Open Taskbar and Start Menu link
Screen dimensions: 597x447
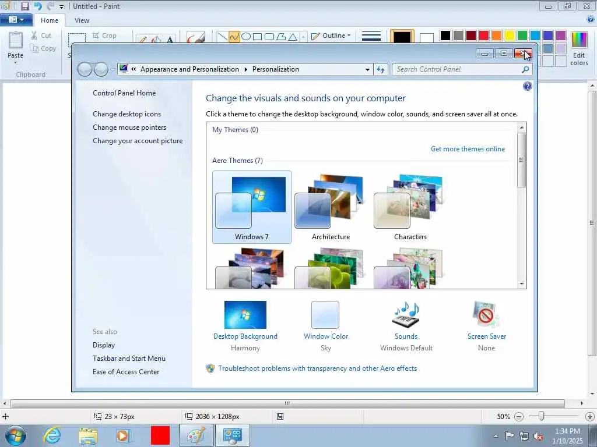129,359
